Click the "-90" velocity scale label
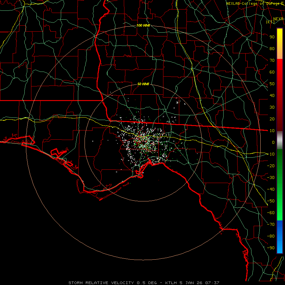The height and width of the screenshot is (285, 285). tap(271, 248)
